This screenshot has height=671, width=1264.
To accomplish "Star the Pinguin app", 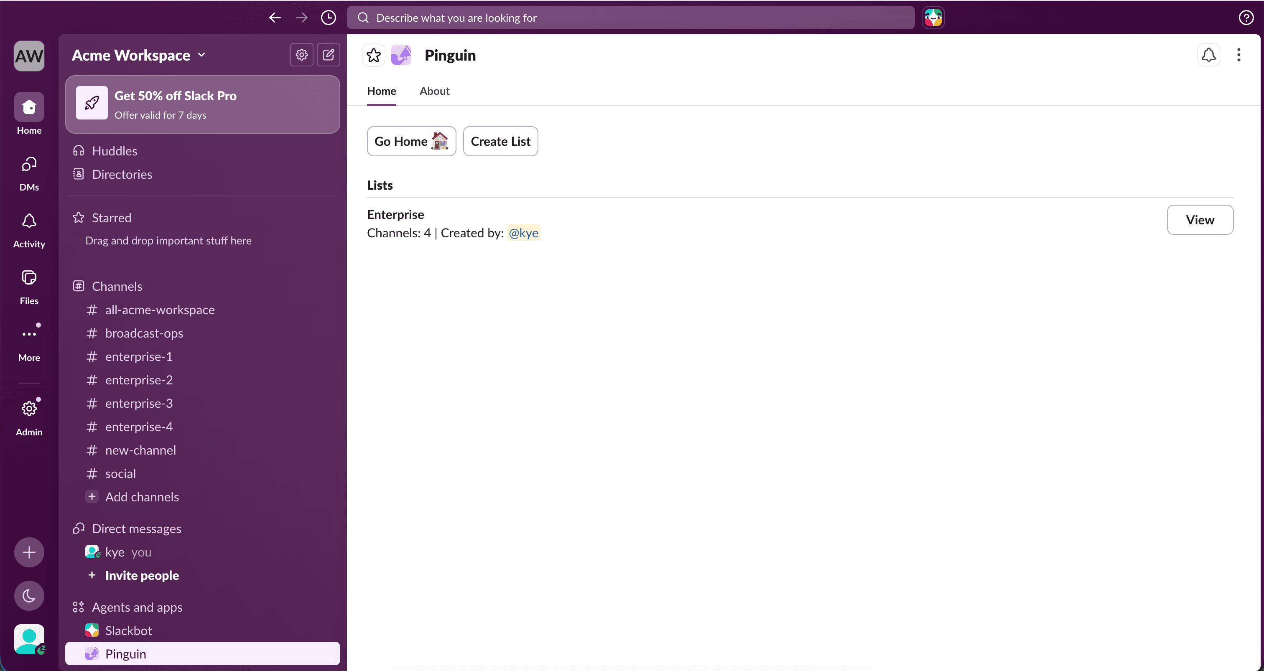I will point(373,55).
